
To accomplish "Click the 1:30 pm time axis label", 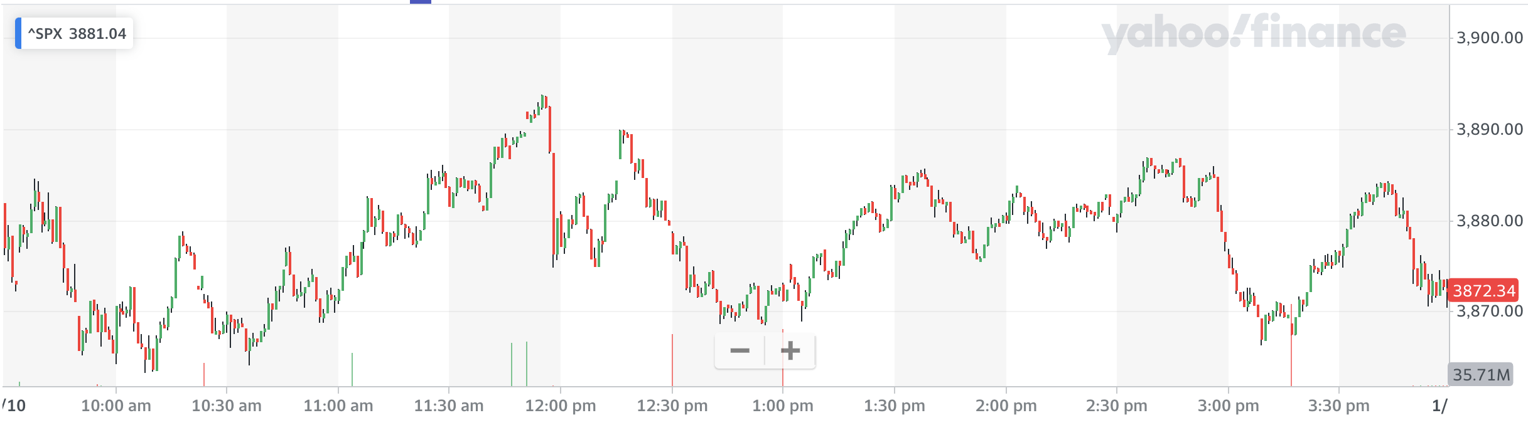I will click(x=895, y=406).
